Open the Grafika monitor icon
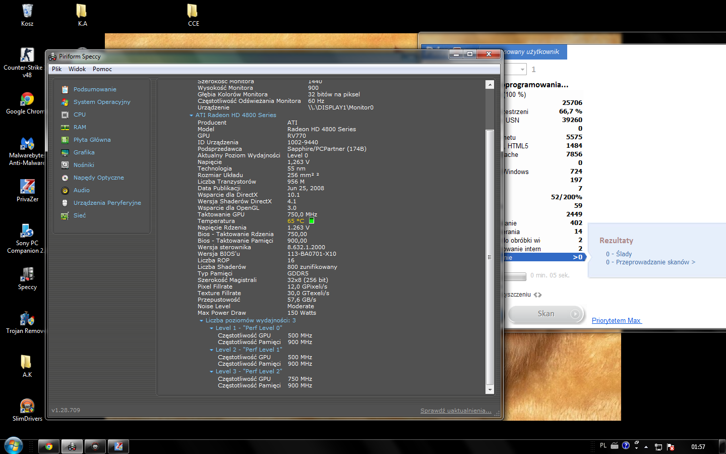726x454 pixels. click(x=65, y=152)
